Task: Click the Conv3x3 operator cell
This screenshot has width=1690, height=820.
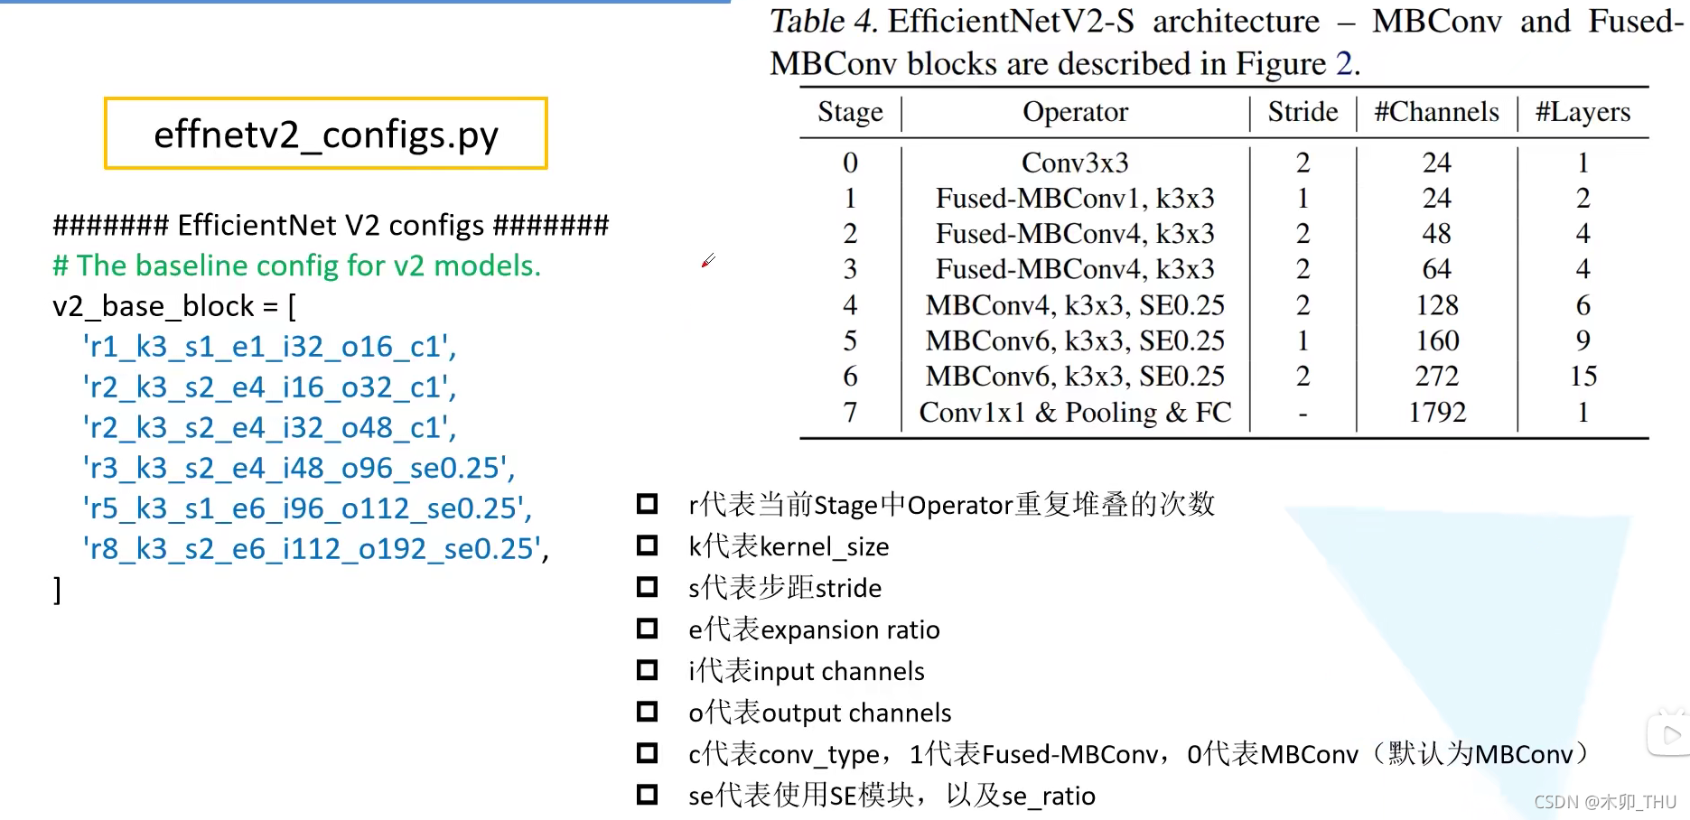Action: click(1075, 163)
